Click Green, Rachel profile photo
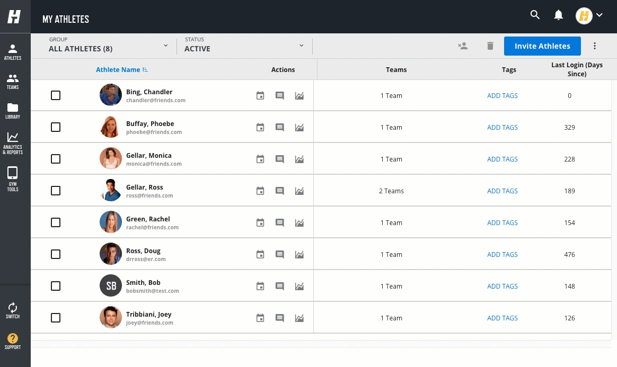617x367 pixels. point(111,222)
